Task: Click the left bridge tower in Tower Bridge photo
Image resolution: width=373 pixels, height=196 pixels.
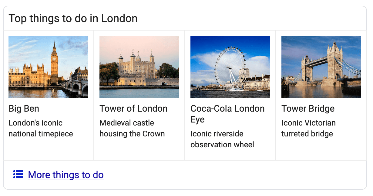Action: point(307,70)
